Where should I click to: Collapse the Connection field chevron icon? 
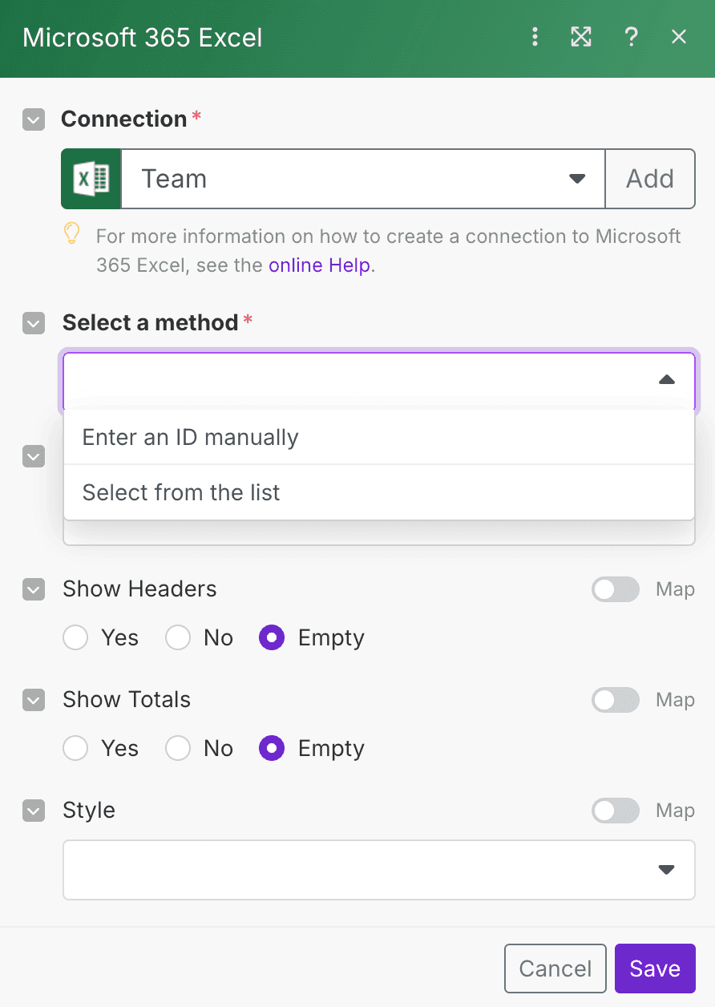tap(34, 120)
